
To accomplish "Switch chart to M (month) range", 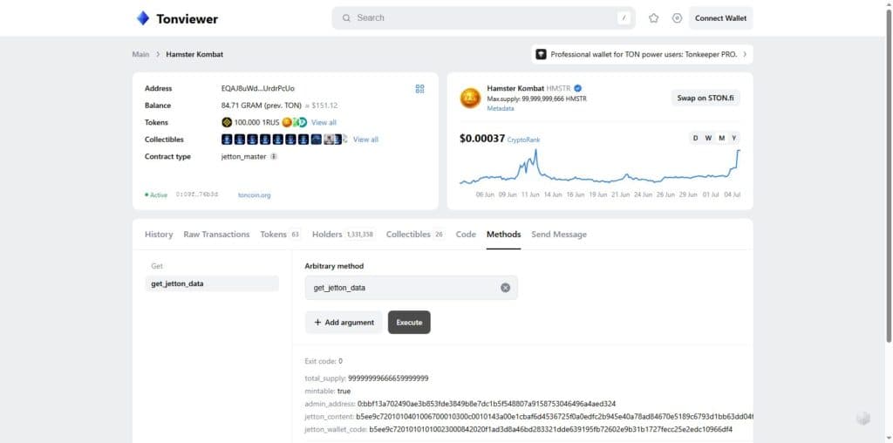I will pyautogui.click(x=721, y=139).
